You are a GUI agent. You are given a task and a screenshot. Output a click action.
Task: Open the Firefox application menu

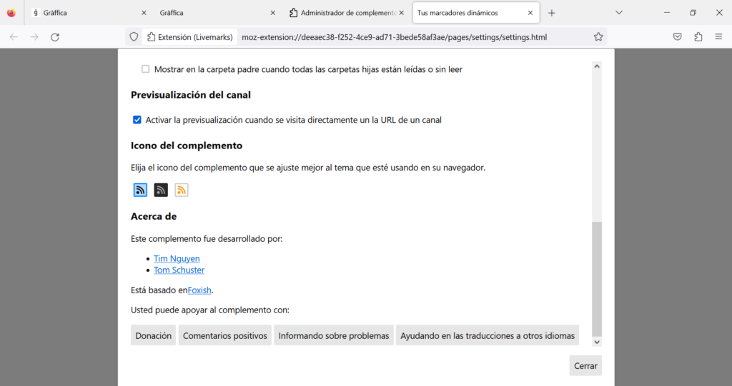[718, 37]
